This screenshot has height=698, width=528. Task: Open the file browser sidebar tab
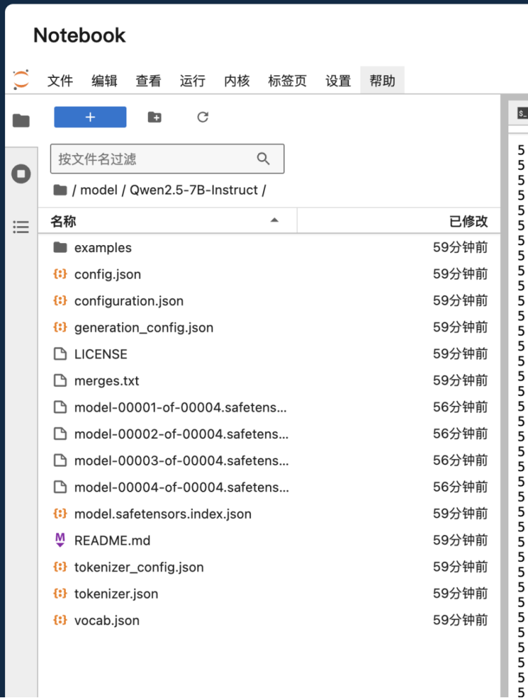[x=21, y=120]
